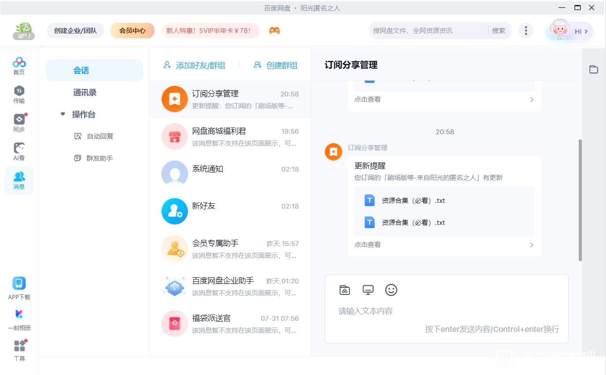
Task: Expand the upper 点击查看 chevron arrow
Action: pos(532,99)
